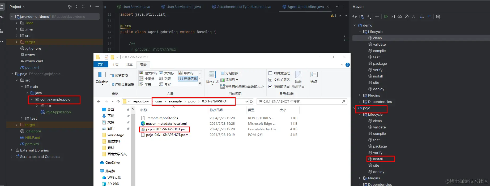Click the double up-arrow icon in Maven toolbar
The image size is (490, 186).
click(x=429, y=16)
